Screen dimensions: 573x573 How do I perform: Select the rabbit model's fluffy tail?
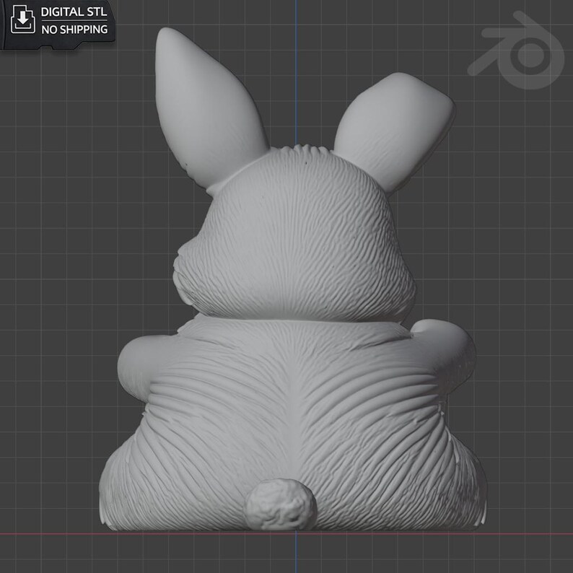tap(280, 504)
